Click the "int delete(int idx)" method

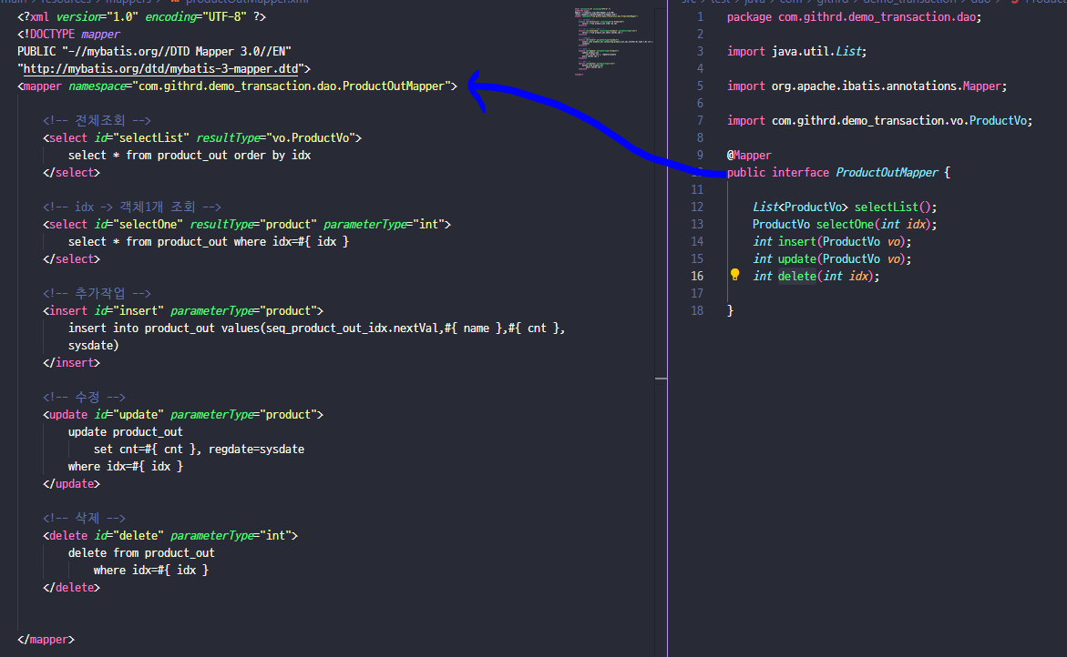tap(816, 276)
